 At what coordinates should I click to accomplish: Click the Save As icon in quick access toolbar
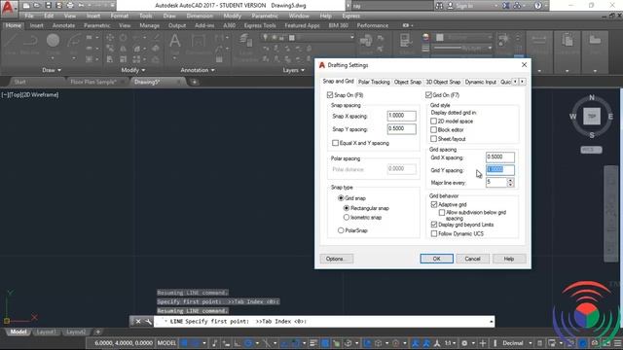point(58,6)
